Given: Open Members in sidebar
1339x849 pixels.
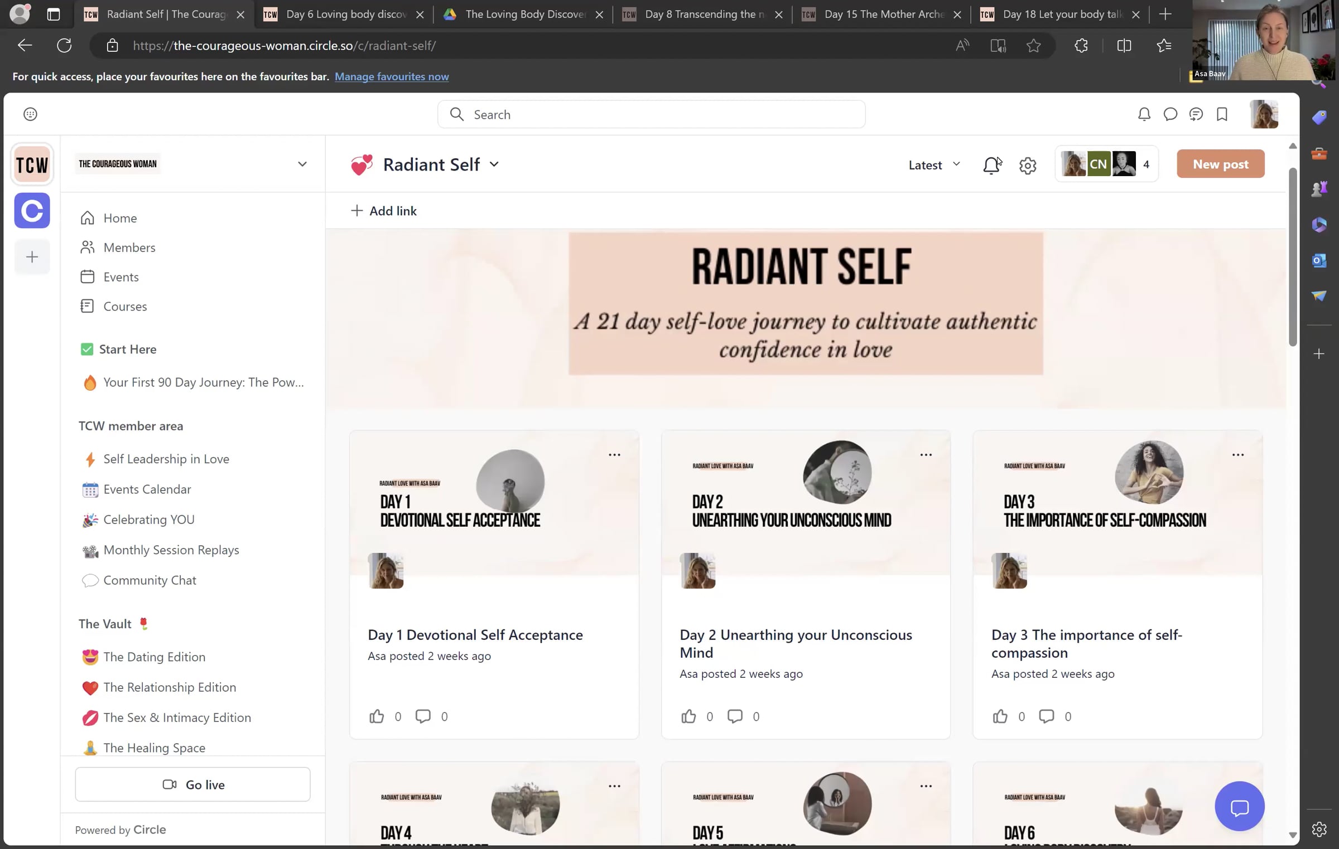Looking at the screenshot, I should [x=129, y=248].
